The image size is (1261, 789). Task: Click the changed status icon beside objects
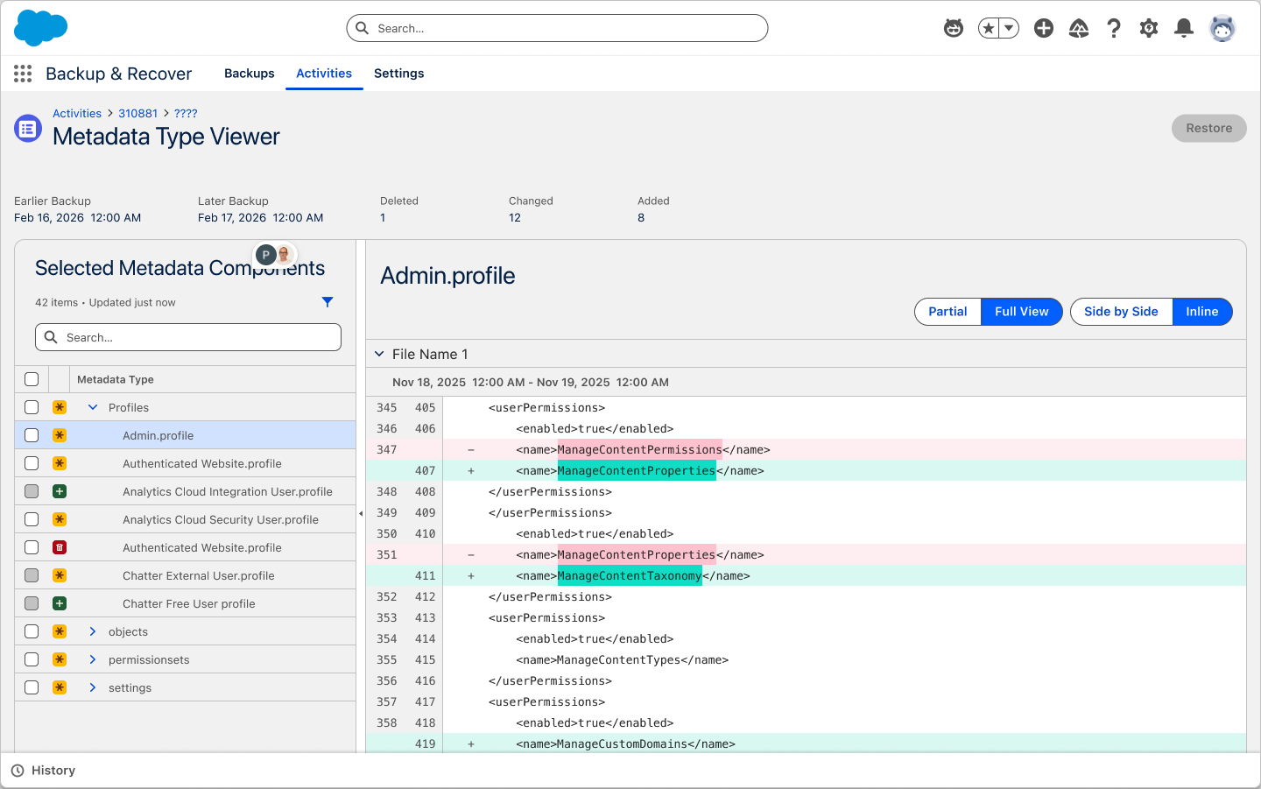[x=60, y=631]
